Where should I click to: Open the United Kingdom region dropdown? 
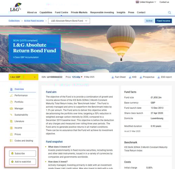coord(146,2)
